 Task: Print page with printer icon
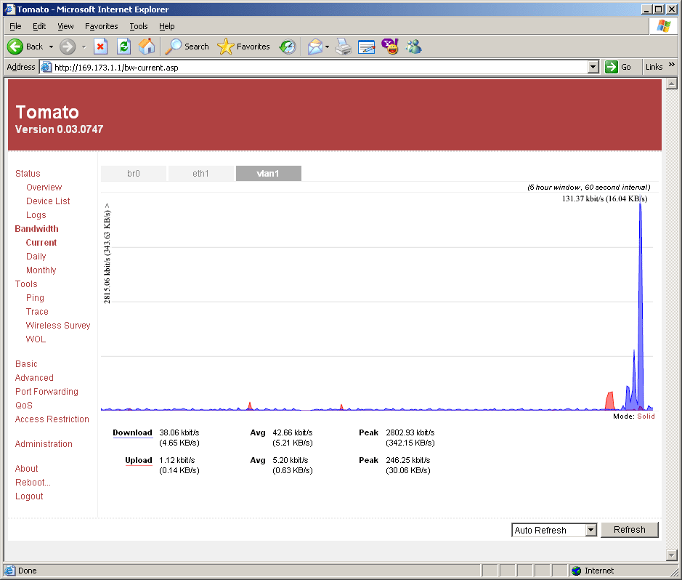(x=344, y=47)
